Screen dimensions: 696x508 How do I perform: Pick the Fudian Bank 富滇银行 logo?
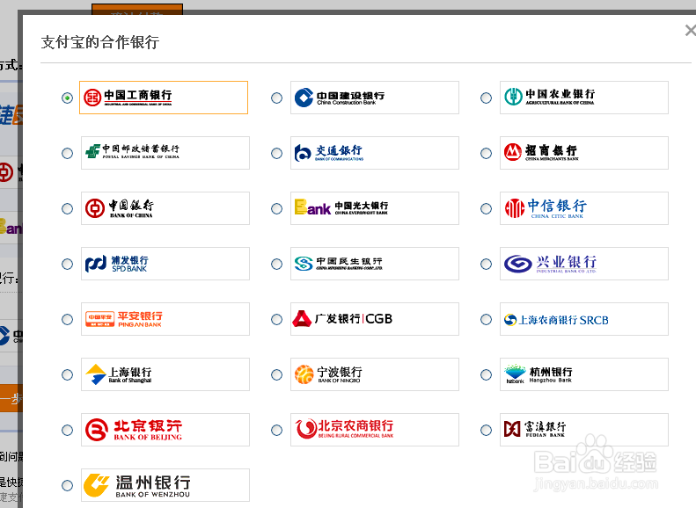tap(584, 430)
